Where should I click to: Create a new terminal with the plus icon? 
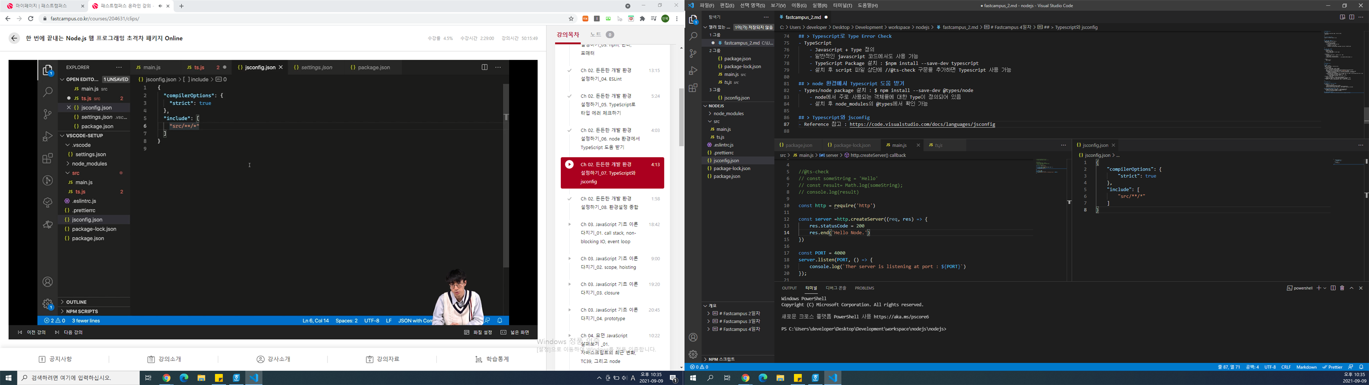1318,288
